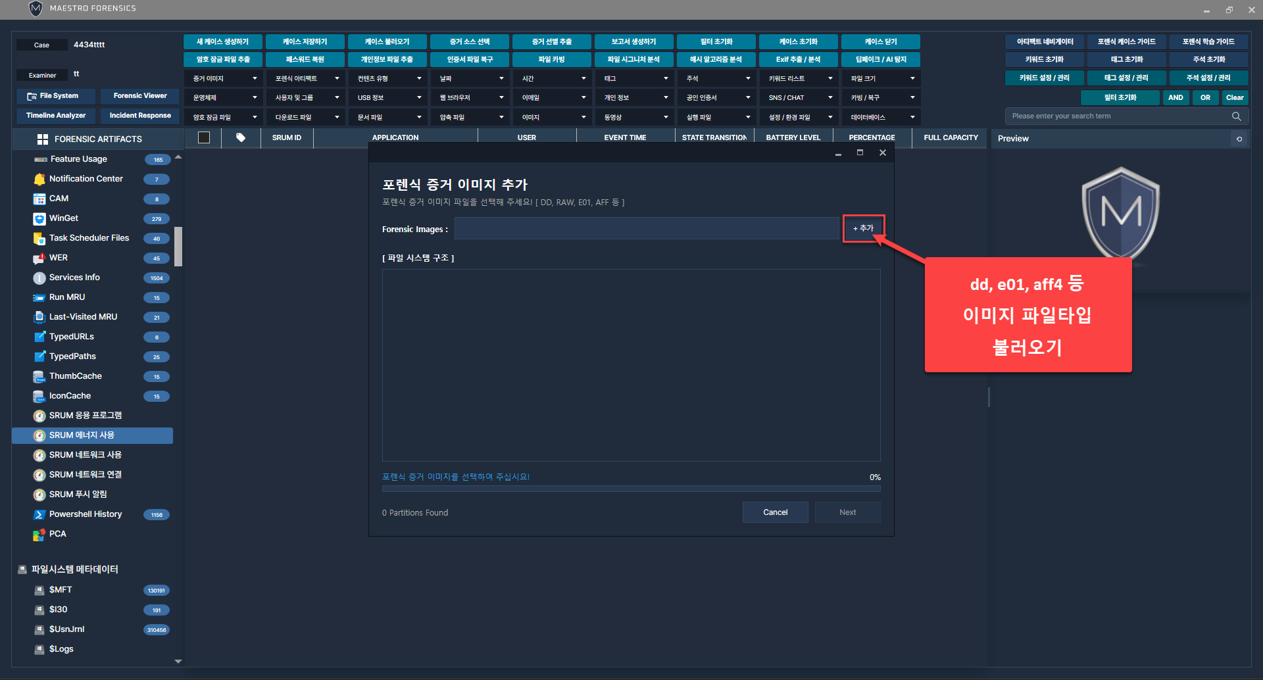Enable the AND search operator

click(x=1176, y=97)
